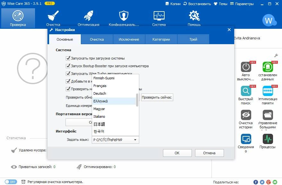Viewport: 282px width, 185px height.
Task: Open the Оптимизация rocket section
Action: pyautogui.click(x=89, y=18)
